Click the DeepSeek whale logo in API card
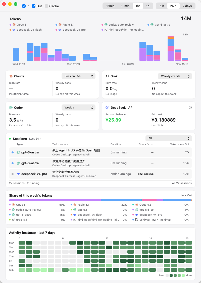The image size is (201, 283). pos(107,107)
